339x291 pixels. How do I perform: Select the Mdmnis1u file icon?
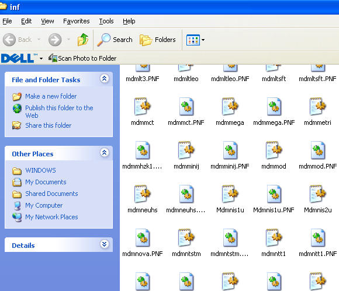pyautogui.click(x=230, y=194)
